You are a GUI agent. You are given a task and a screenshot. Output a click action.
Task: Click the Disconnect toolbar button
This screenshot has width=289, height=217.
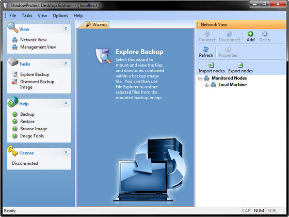(x=229, y=37)
